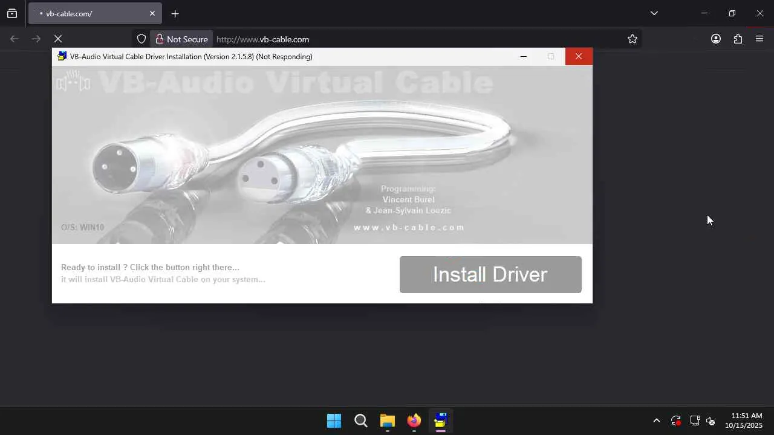Go back to previous page

[15, 39]
